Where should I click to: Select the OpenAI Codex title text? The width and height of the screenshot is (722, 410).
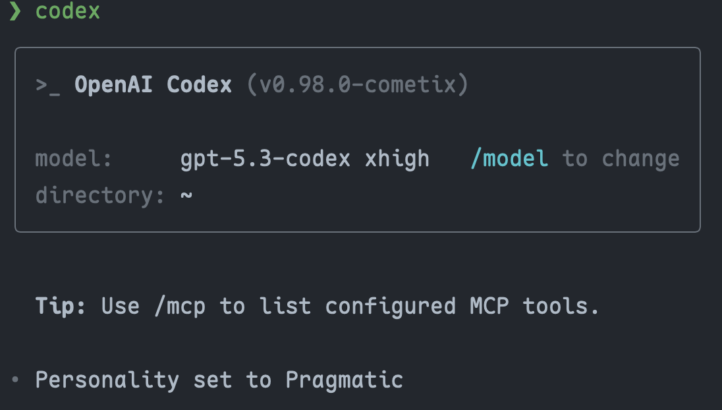153,85
